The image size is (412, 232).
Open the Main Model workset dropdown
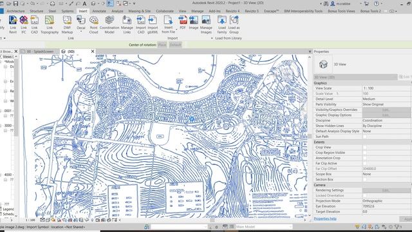(x=263, y=227)
